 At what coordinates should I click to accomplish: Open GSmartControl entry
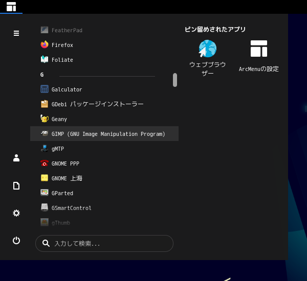[104, 208]
